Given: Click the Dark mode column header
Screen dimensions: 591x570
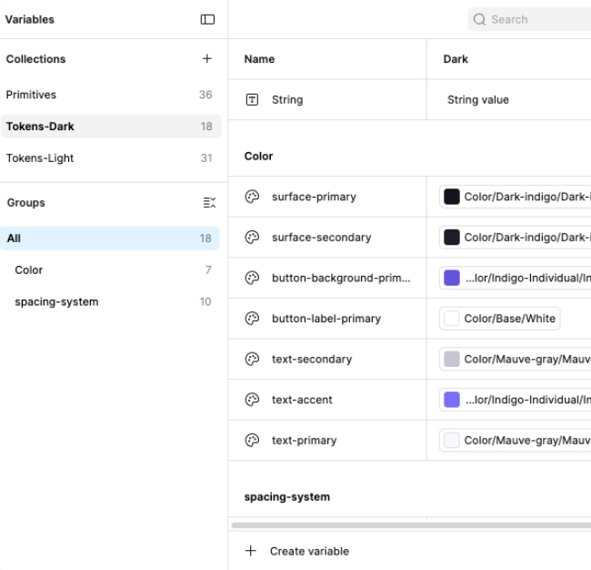Looking at the screenshot, I should point(456,59).
